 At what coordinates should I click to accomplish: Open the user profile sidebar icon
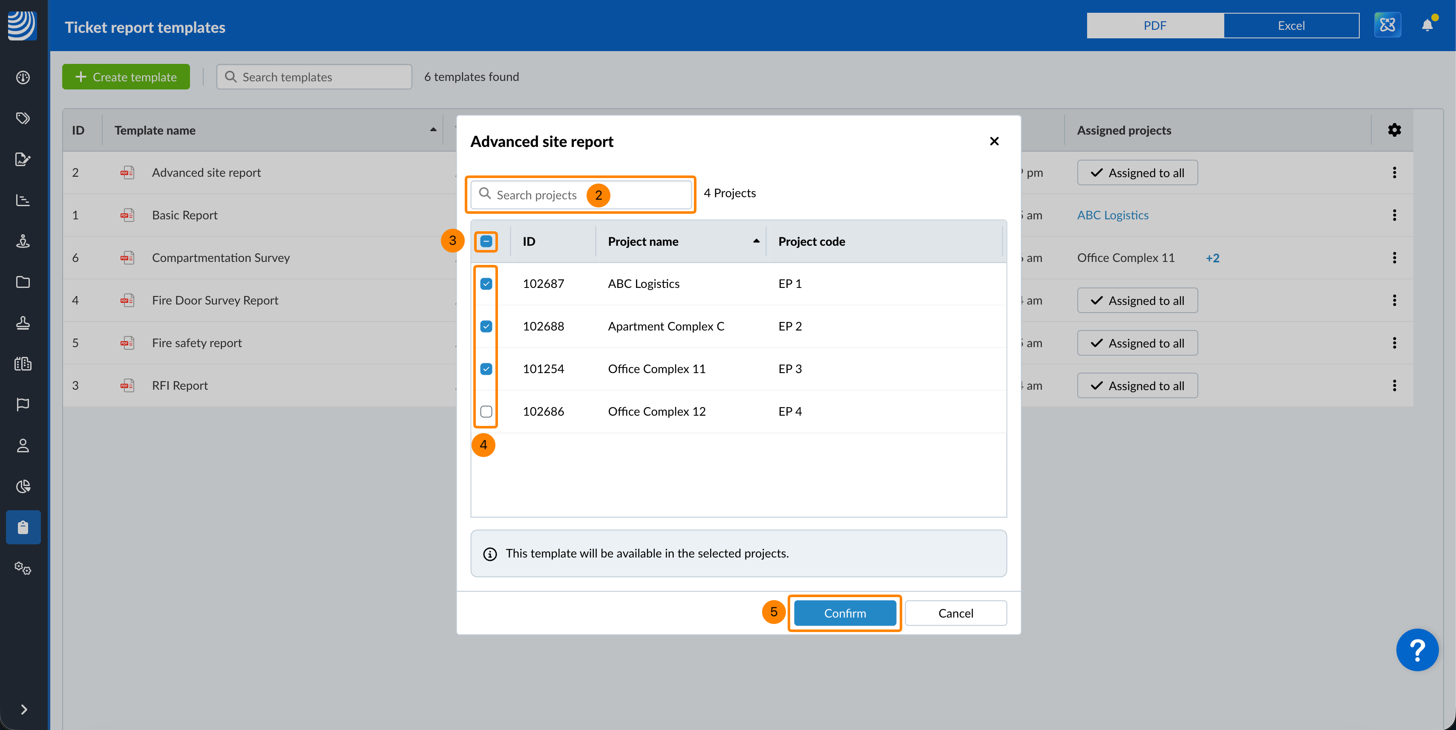pos(23,446)
